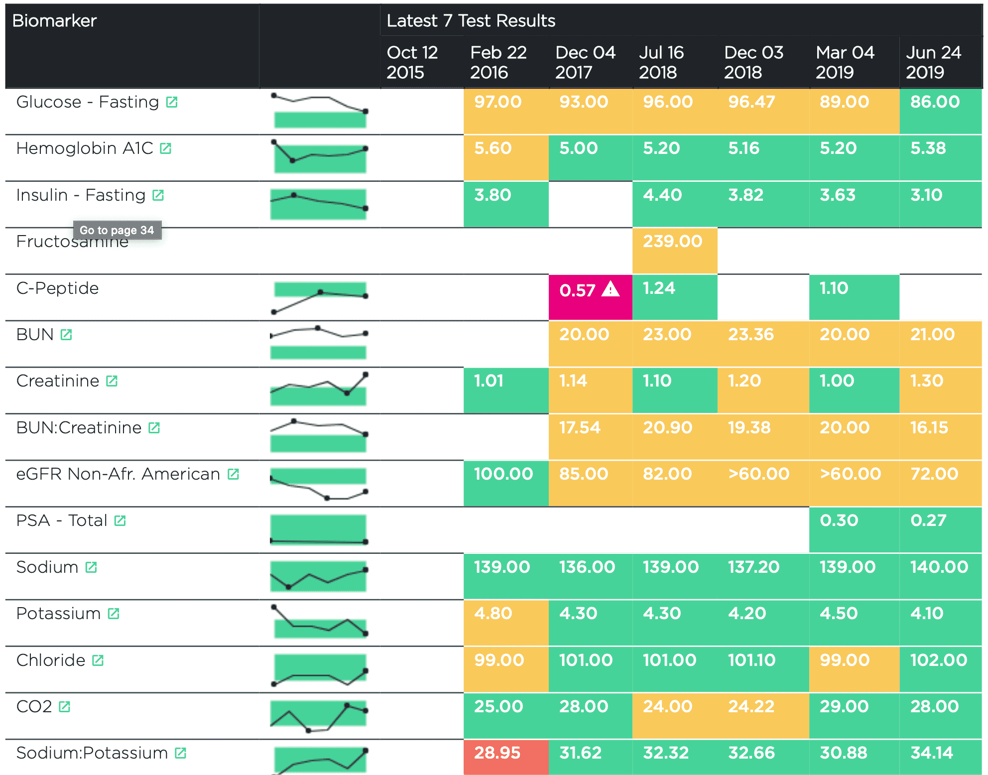Open the Creatinine external link icon

(x=112, y=381)
